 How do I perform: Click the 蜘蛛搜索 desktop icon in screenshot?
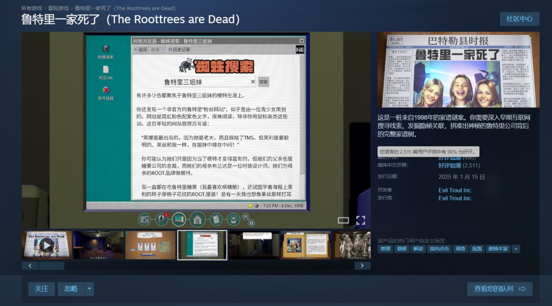tap(106, 52)
